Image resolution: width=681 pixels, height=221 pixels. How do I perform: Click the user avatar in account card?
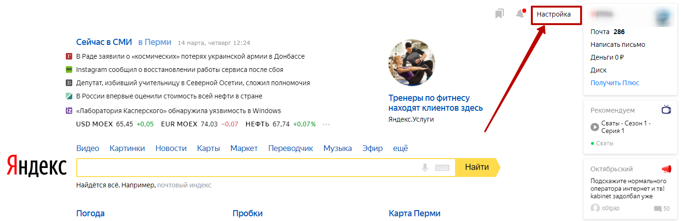[663, 17]
